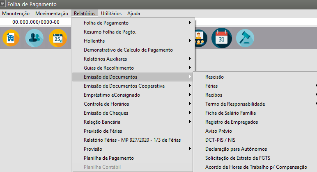Open the Movimentação menu
This screenshot has width=317, height=172.
52,14
